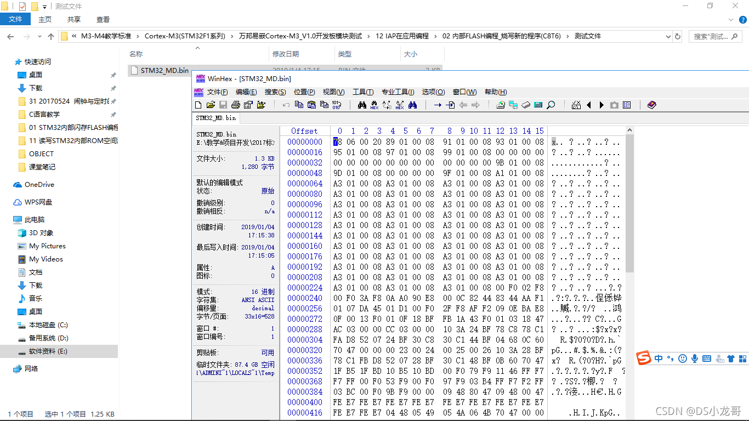Open the calculator icon in WinHex toolbar
The width and height of the screenshot is (749, 421).
pyautogui.click(x=538, y=105)
